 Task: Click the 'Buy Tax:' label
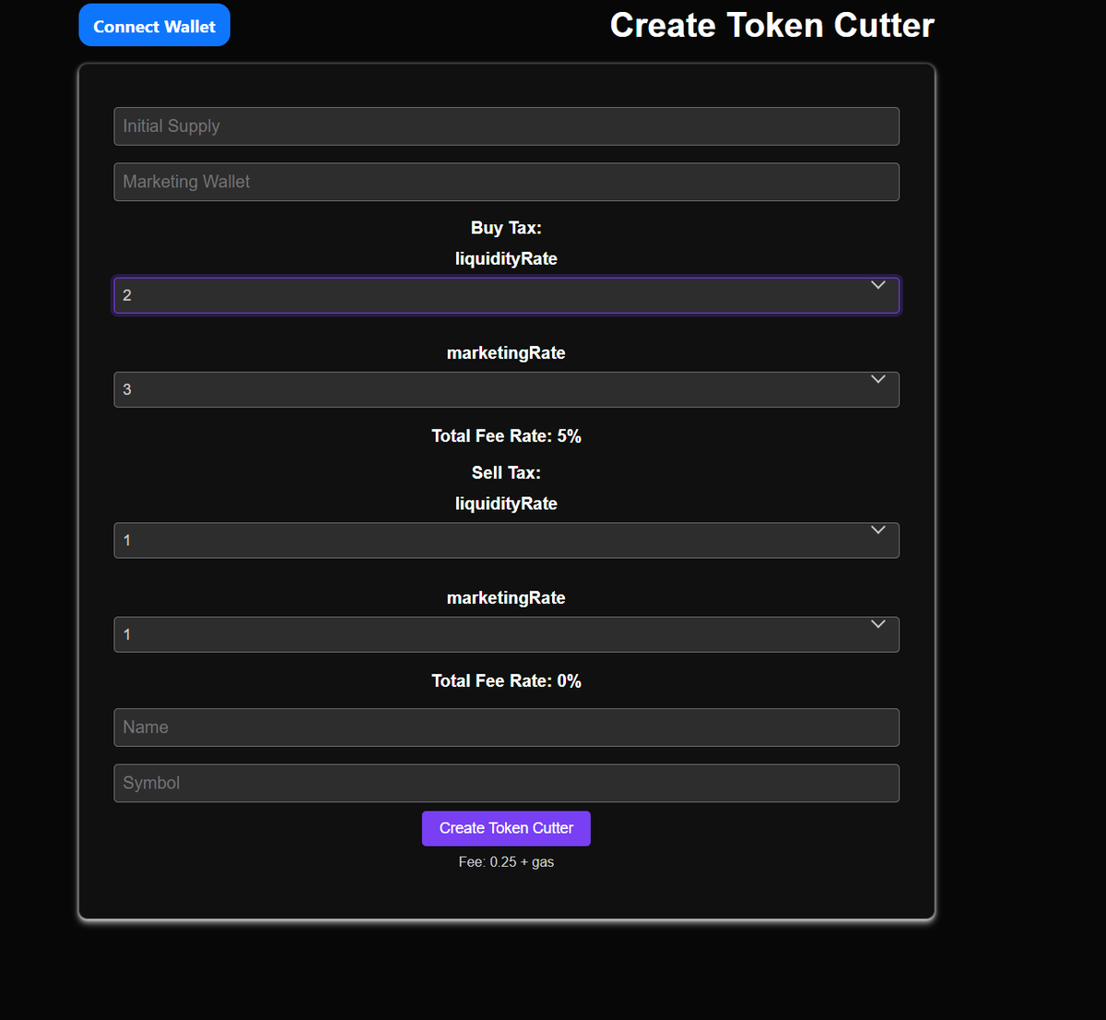coord(506,228)
